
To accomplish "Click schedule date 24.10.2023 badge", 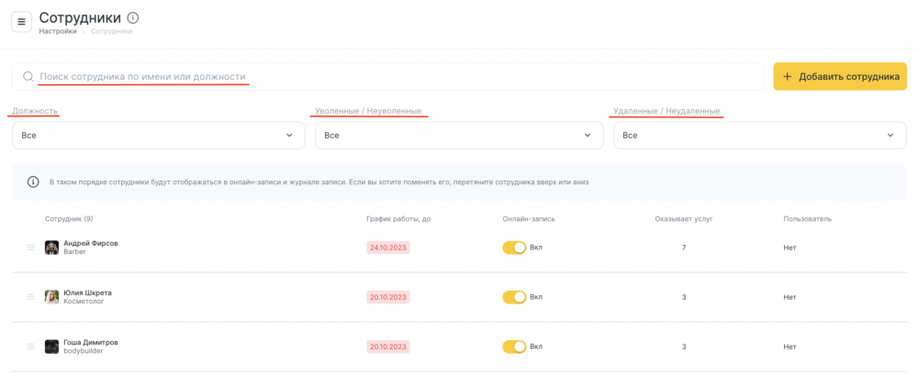I will click(388, 247).
